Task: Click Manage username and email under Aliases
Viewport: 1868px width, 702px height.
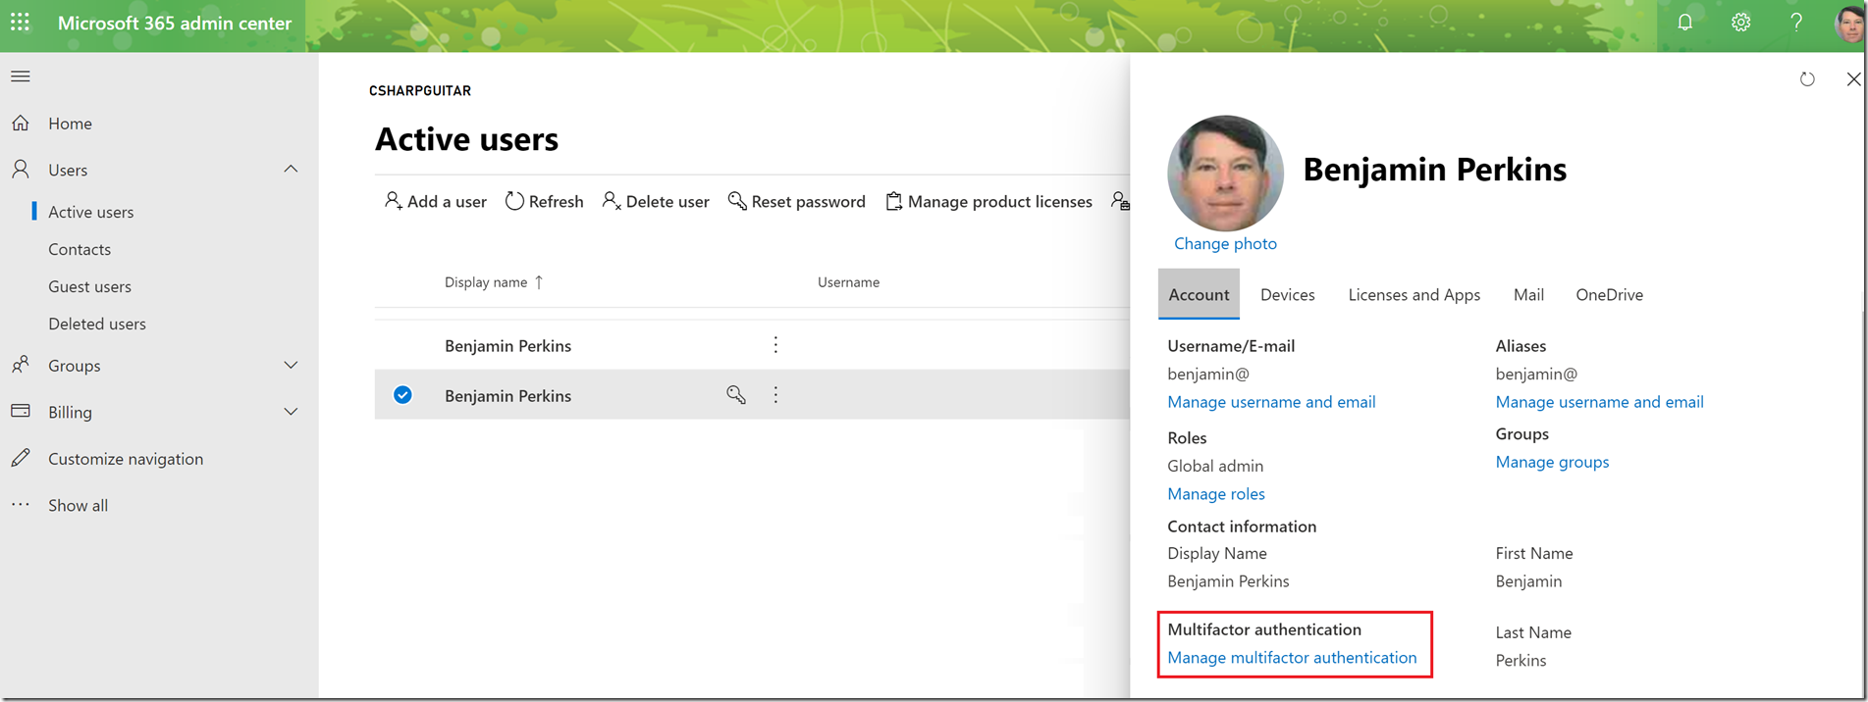Action: pos(1599,402)
